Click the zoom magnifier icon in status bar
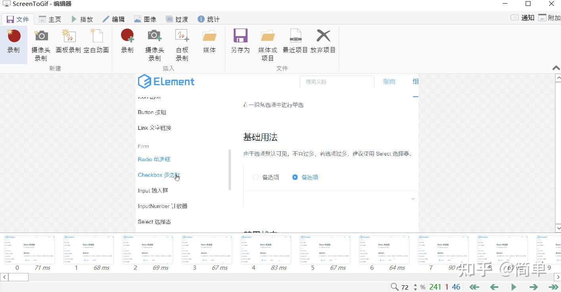Viewport: 561px width, 292px height. click(394, 287)
